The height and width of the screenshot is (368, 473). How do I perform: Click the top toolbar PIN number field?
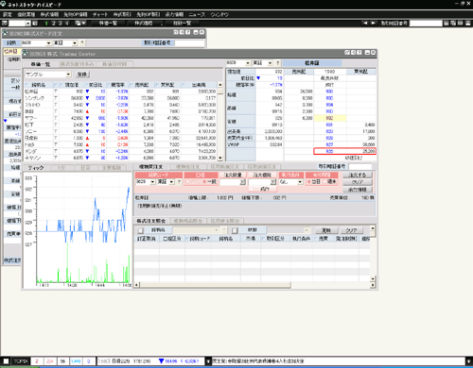tap(426, 24)
